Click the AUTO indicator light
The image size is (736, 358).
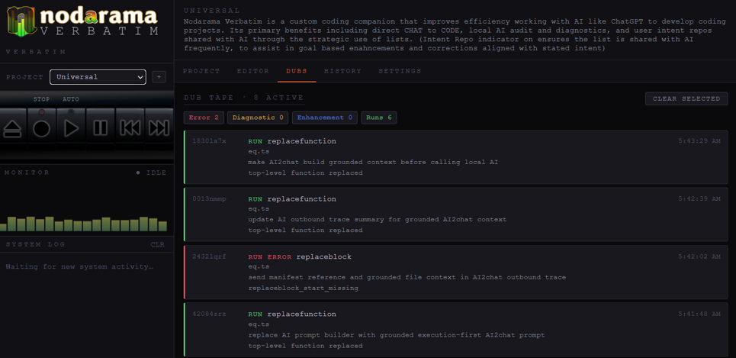click(x=71, y=111)
